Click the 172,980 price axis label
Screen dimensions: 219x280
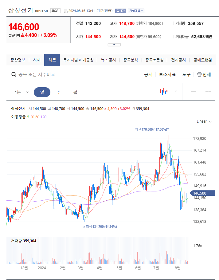click(x=200, y=139)
